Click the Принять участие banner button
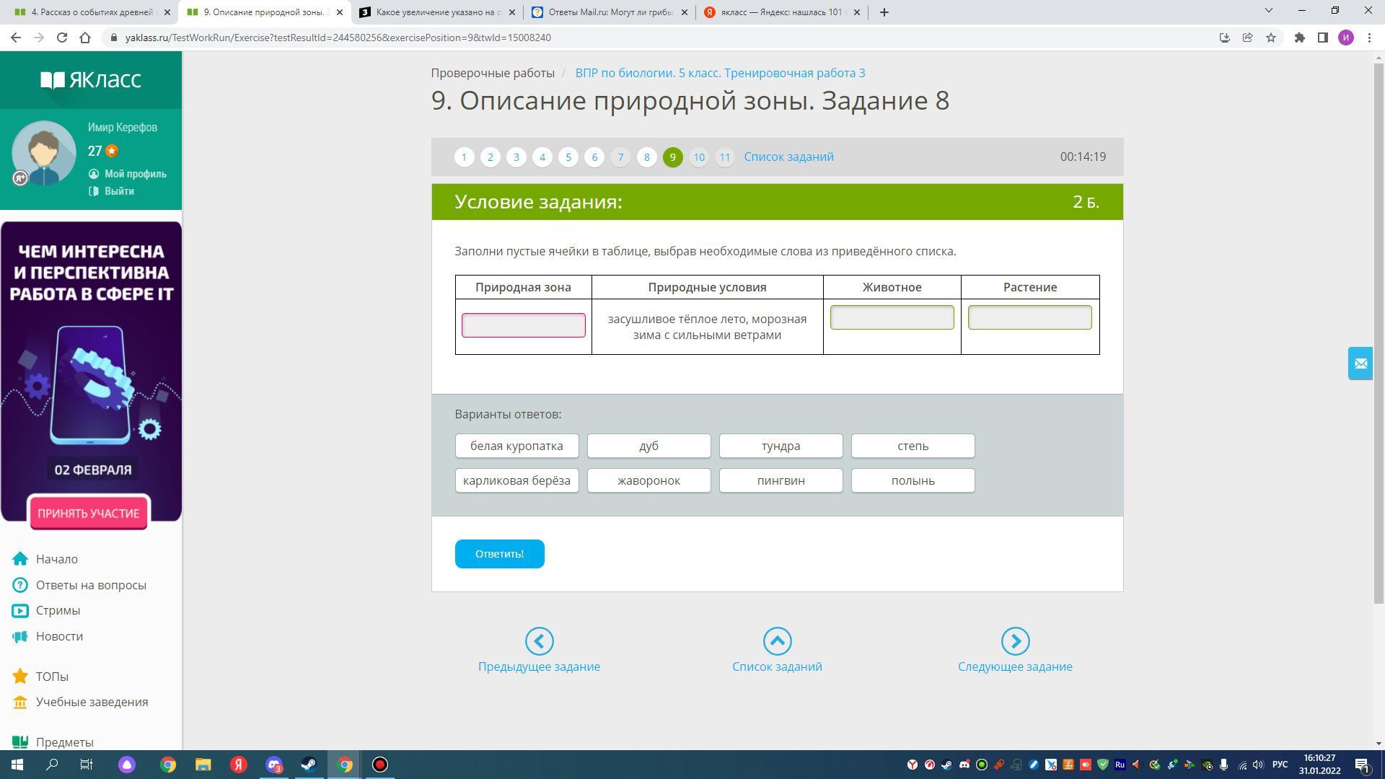 tap(89, 513)
